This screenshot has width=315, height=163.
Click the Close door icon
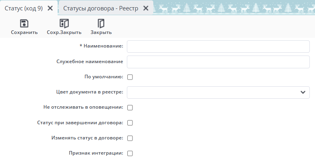tap(101, 24)
